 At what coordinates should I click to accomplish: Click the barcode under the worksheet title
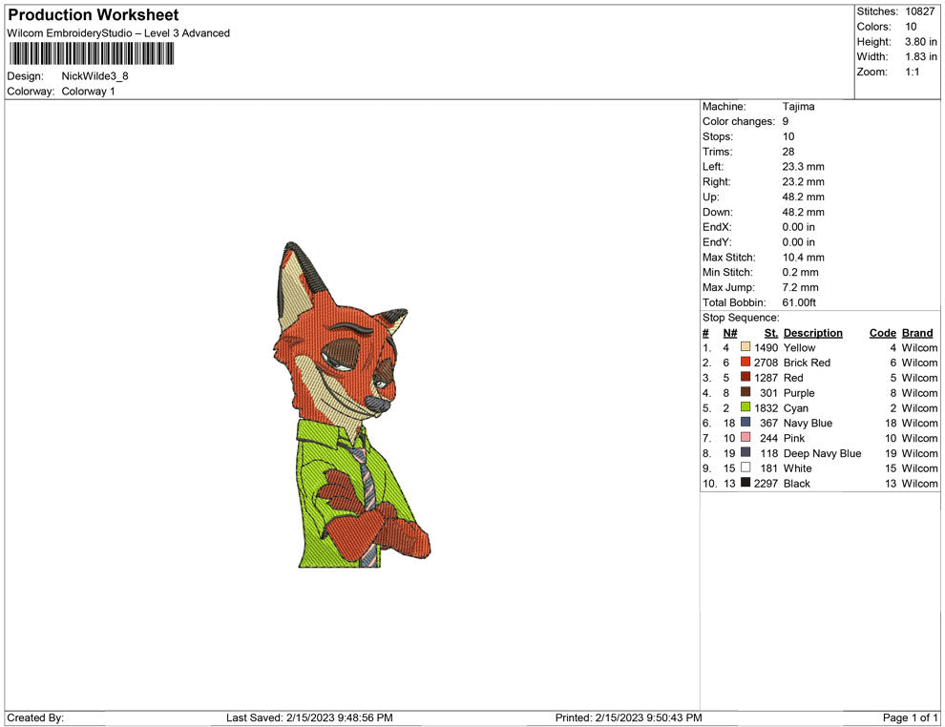pos(92,53)
